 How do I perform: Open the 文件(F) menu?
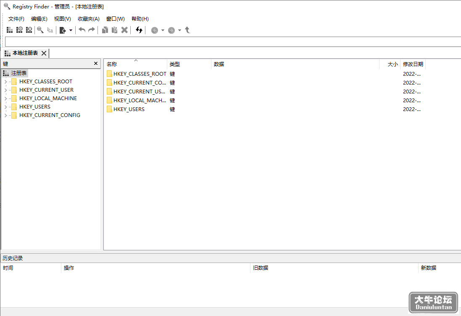click(16, 19)
